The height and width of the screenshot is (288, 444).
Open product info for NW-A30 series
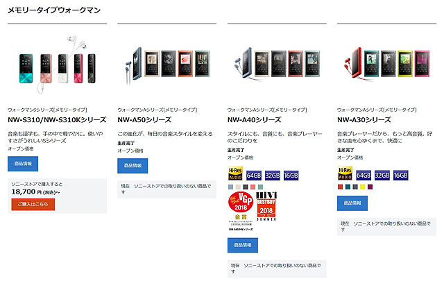(x=352, y=203)
